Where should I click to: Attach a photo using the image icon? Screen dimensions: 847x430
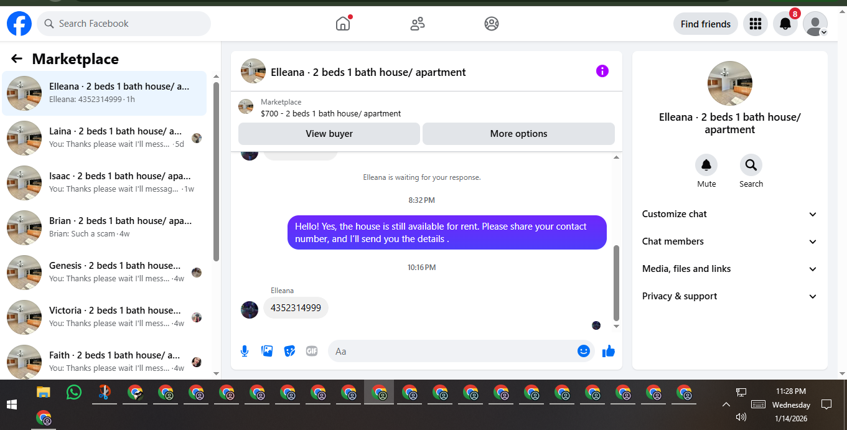(x=267, y=351)
